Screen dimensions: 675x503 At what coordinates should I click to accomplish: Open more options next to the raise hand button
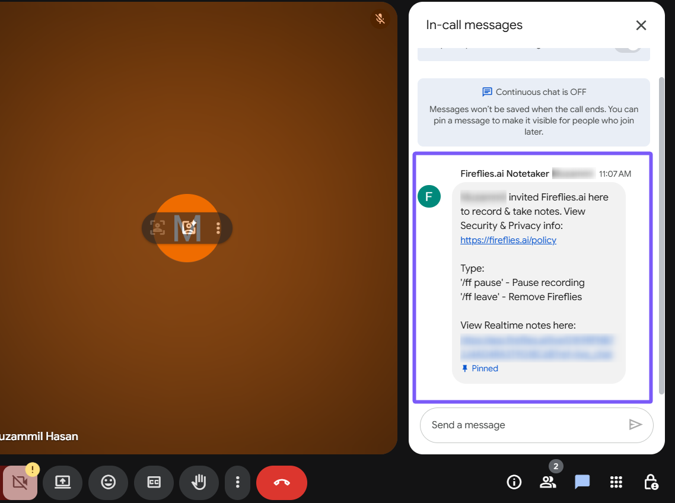coord(238,482)
